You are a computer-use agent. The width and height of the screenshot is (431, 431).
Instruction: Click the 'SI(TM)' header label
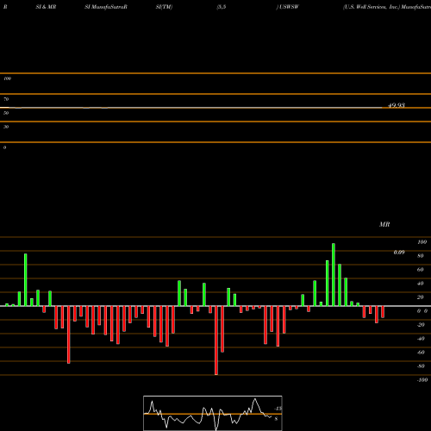tap(164, 7)
